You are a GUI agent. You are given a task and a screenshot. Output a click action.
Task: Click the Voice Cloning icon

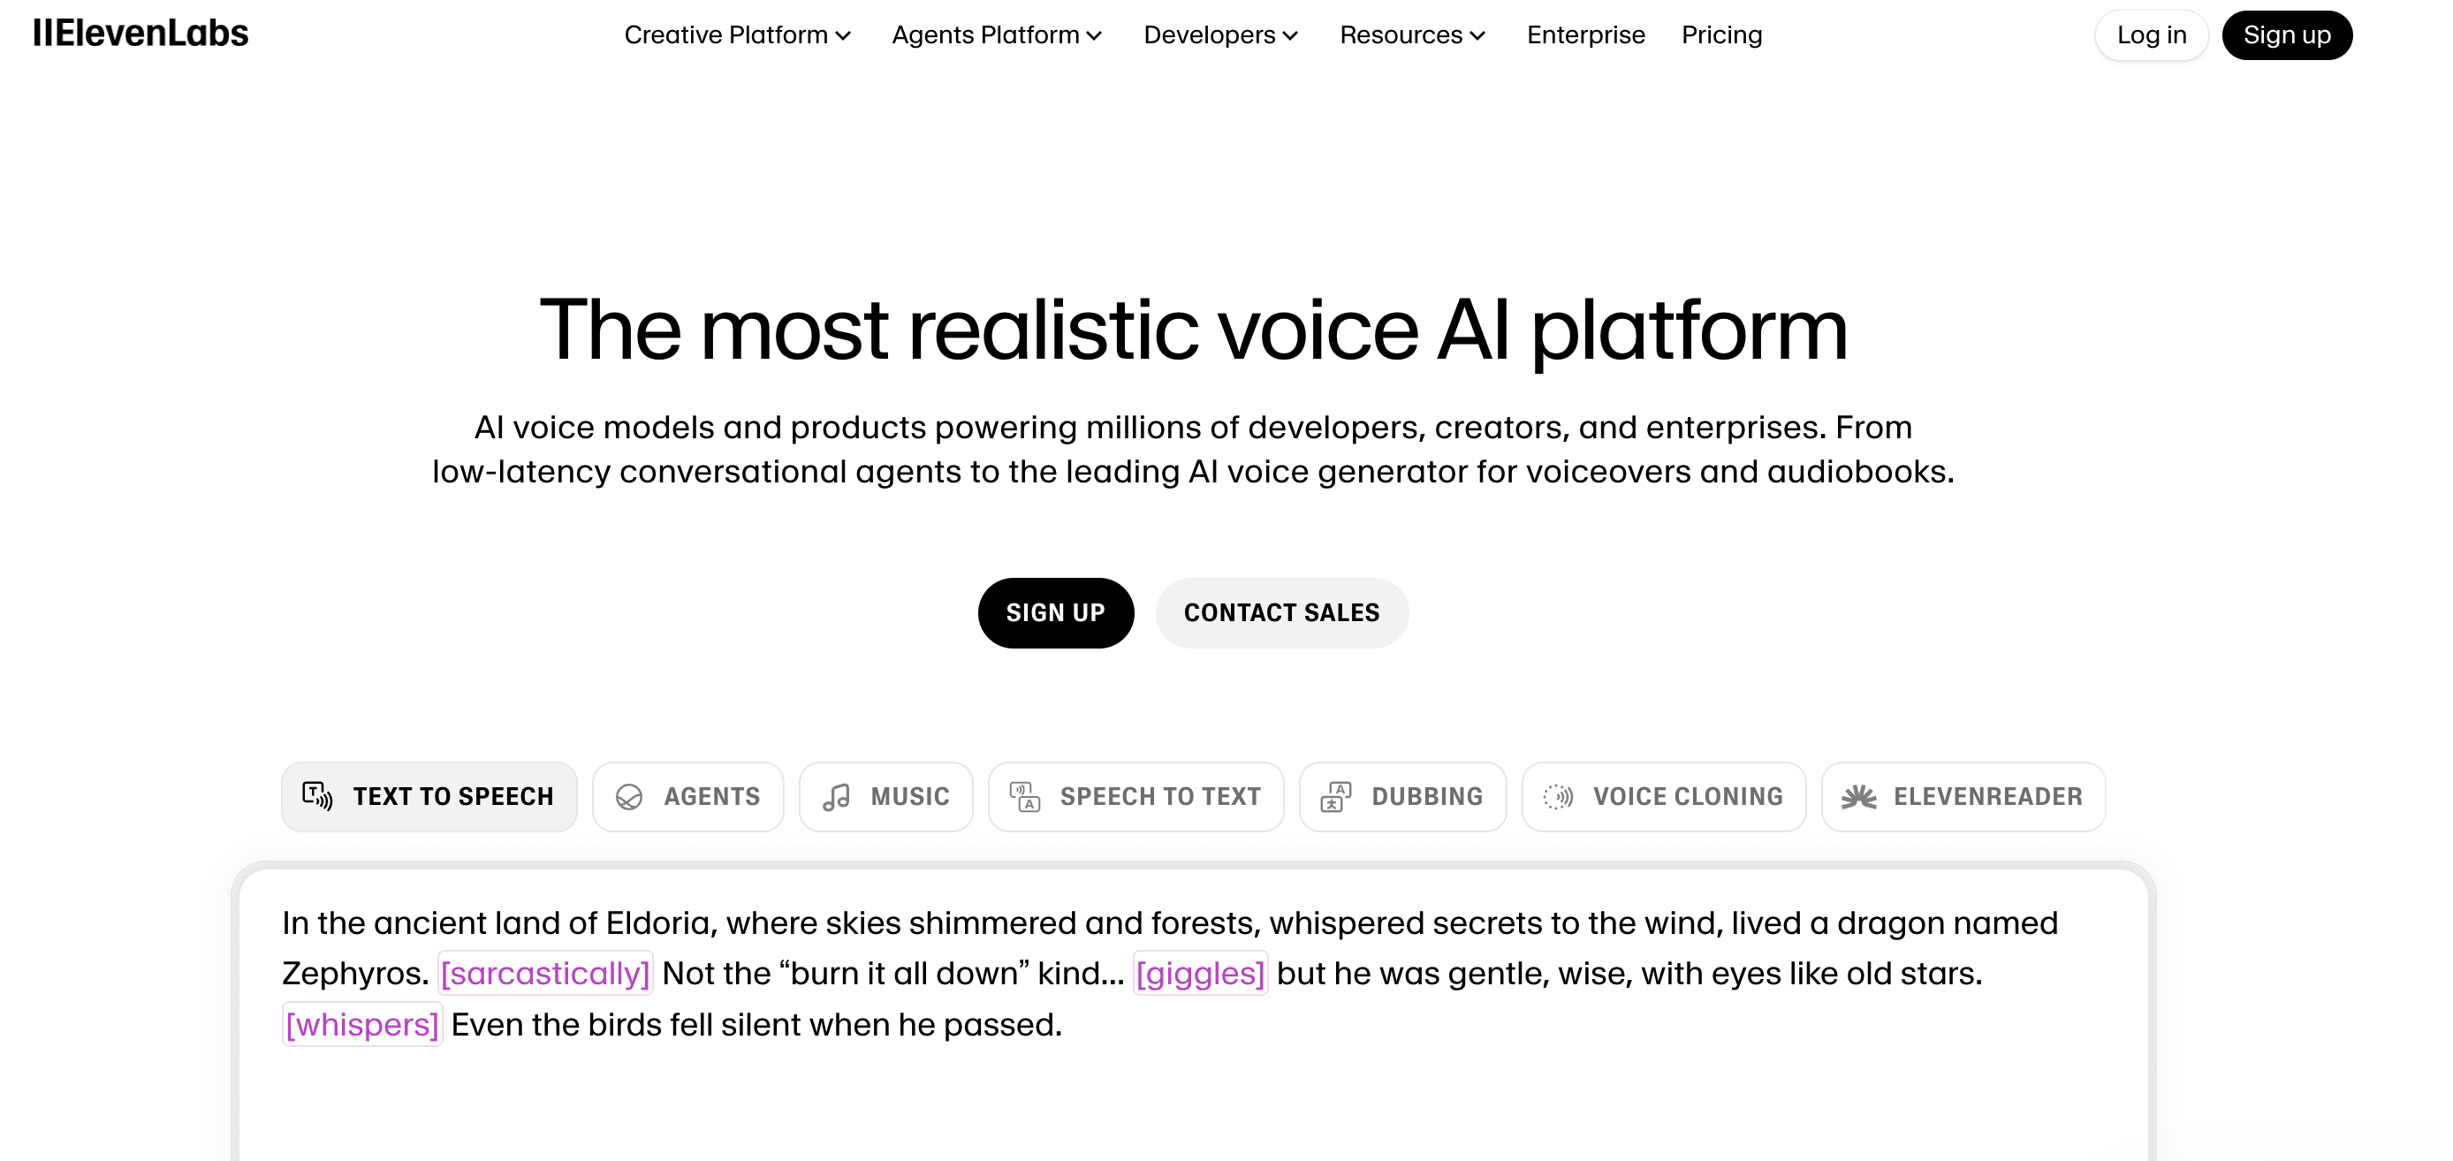(1558, 796)
